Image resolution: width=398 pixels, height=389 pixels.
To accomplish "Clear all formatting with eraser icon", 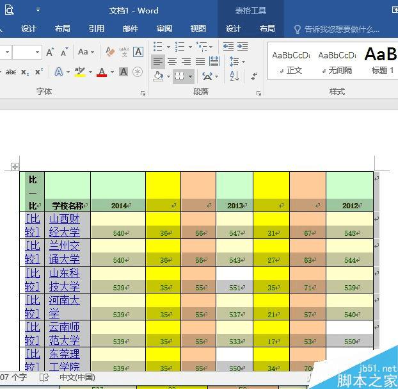I will [x=110, y=52].
